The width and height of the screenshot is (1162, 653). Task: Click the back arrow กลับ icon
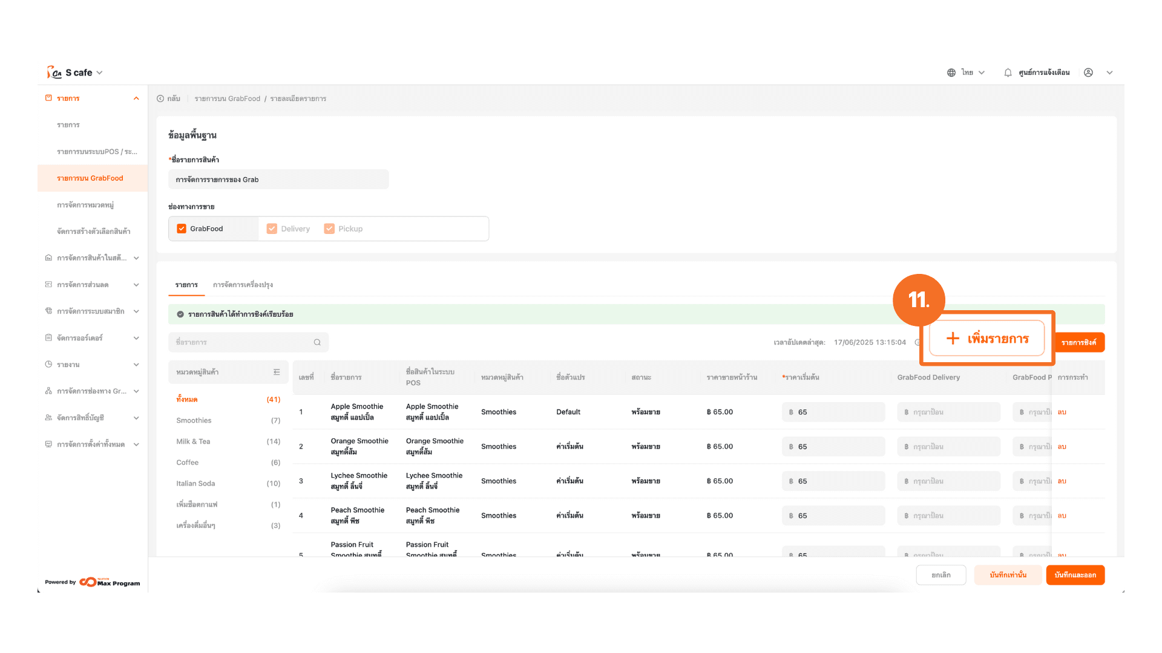(x=160, y=99)
